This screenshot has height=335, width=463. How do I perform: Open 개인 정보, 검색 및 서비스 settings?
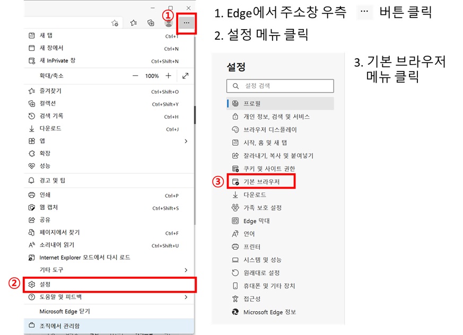(x=280, y=117)
